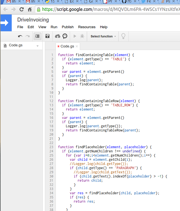Redo the last edit
This screenshot has width=180, height=211.
click(x=28, y=36)
